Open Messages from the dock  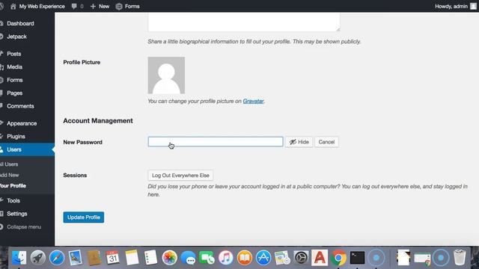click(x=188, y=258)
